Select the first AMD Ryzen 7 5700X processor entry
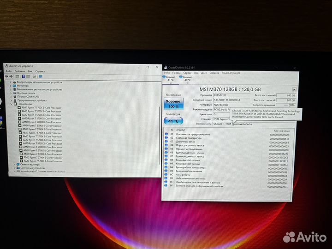The width and height of the screenshot is (332, 249). coord(41,107)
